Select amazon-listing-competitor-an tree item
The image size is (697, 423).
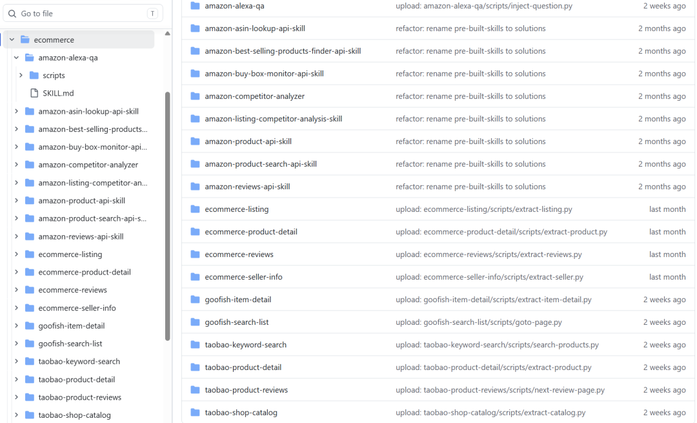(93, 183)
